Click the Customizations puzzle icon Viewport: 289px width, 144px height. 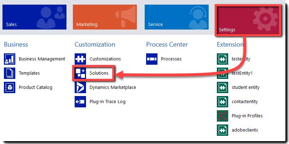tap(80, 59)
